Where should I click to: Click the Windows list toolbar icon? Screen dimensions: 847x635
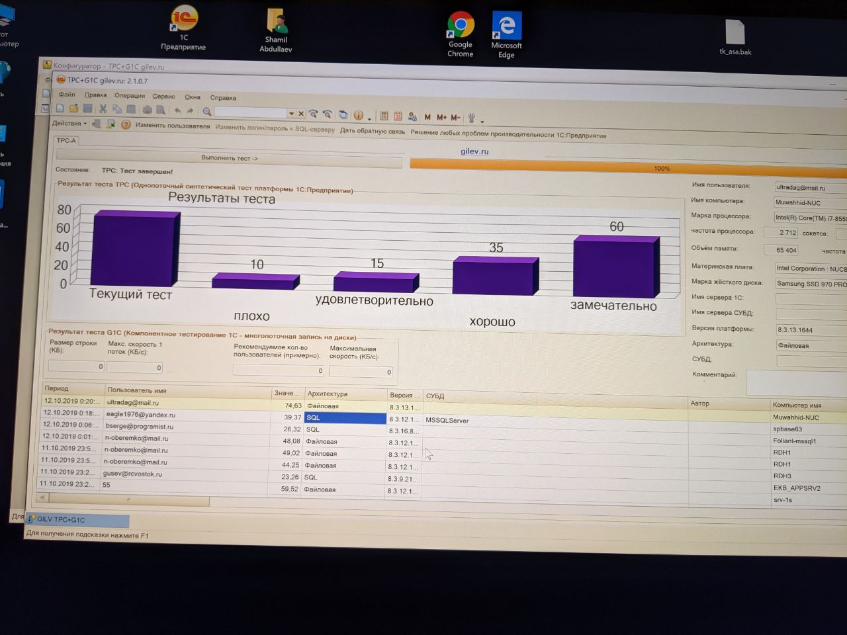coord(343,114)
